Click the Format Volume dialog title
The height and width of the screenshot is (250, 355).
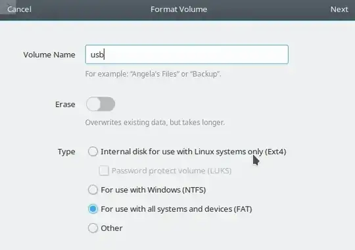tap(179, 9)
